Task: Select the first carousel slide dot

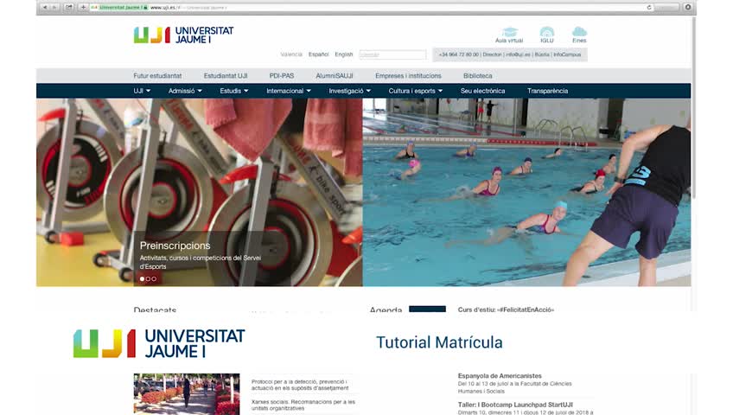Action: coord(142,279)
